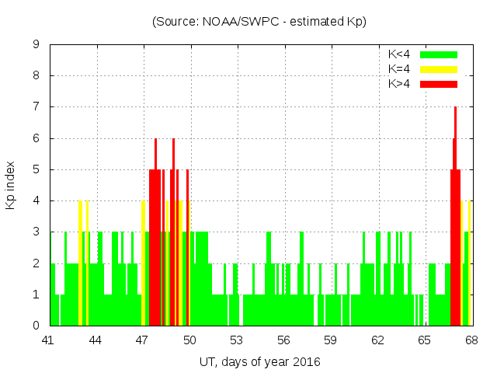This screenshot has height=373, width=497.
Task: Click the red K>4 legend swatch
Action: pyautogui.click(x=439, y=84)
